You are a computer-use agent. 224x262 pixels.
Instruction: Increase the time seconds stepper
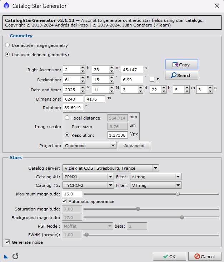click(210, 88)
